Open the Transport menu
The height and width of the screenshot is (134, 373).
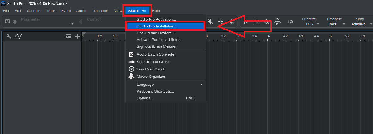tap(100, 11)
